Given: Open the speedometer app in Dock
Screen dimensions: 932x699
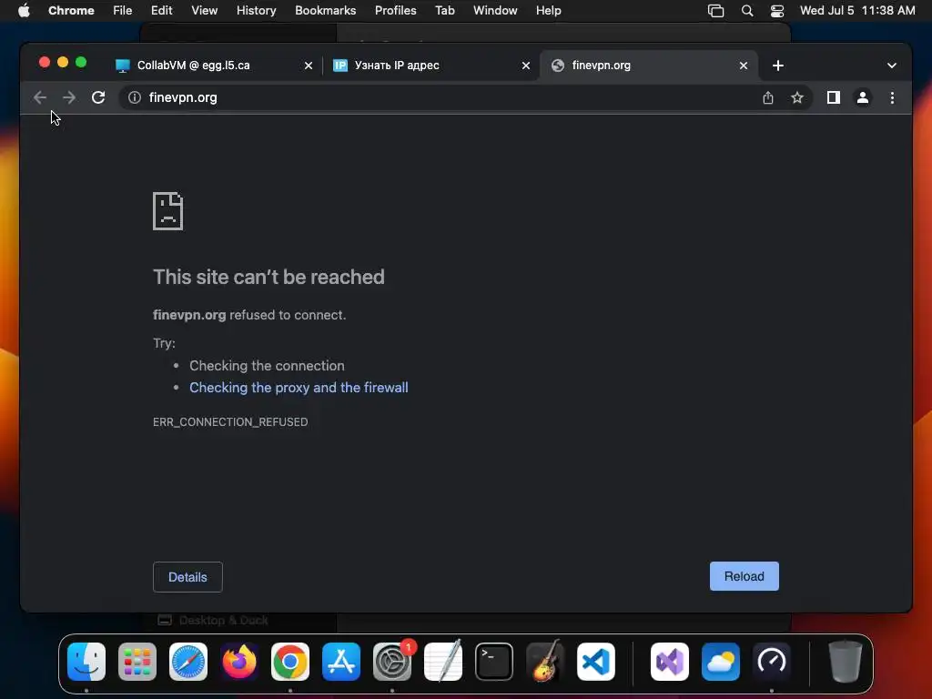Looking at the screenshot, I should tap(772, 662).
